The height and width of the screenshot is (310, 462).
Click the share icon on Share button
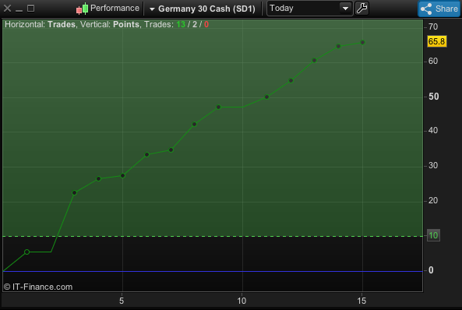pos(426,9)
